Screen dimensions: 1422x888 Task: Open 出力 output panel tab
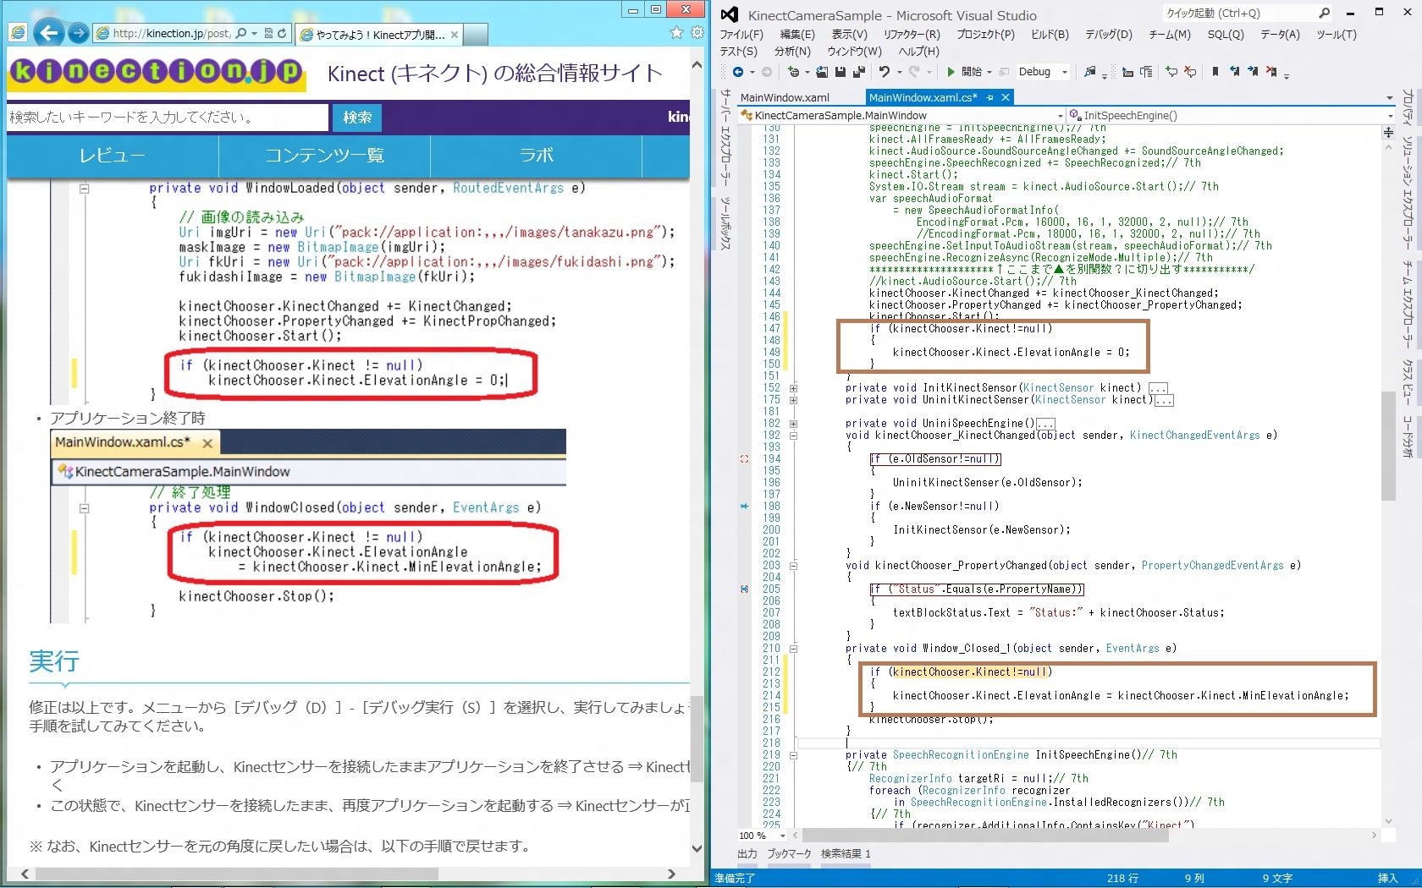pos(747,854)
